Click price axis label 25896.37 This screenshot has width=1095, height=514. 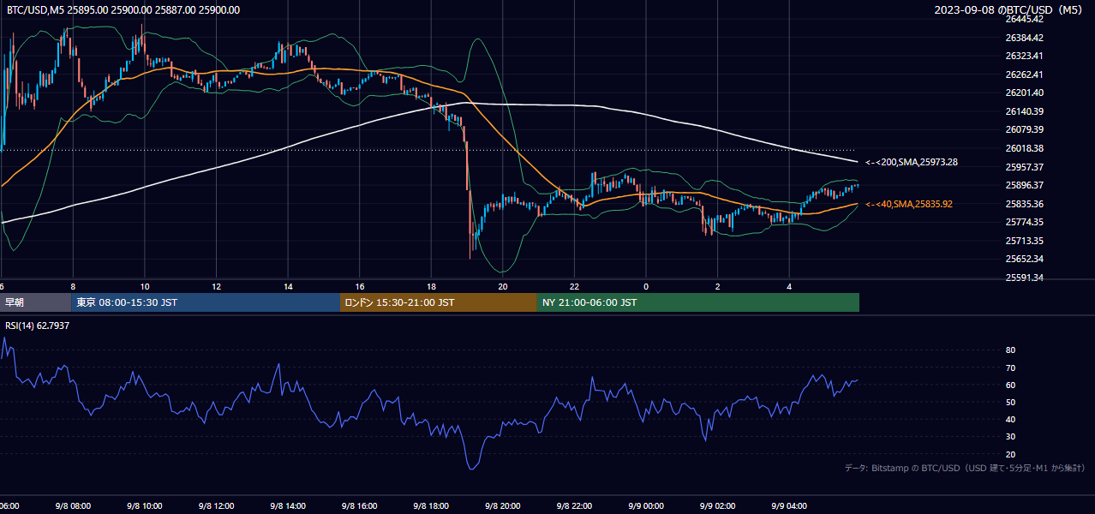[1024, 185]
